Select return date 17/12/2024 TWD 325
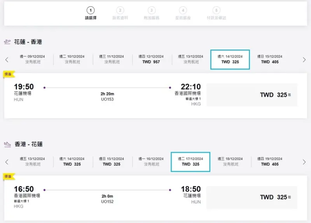The image size is (311, 223). pos(190,162)
